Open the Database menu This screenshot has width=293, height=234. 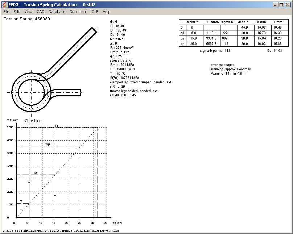coord(57,12)
